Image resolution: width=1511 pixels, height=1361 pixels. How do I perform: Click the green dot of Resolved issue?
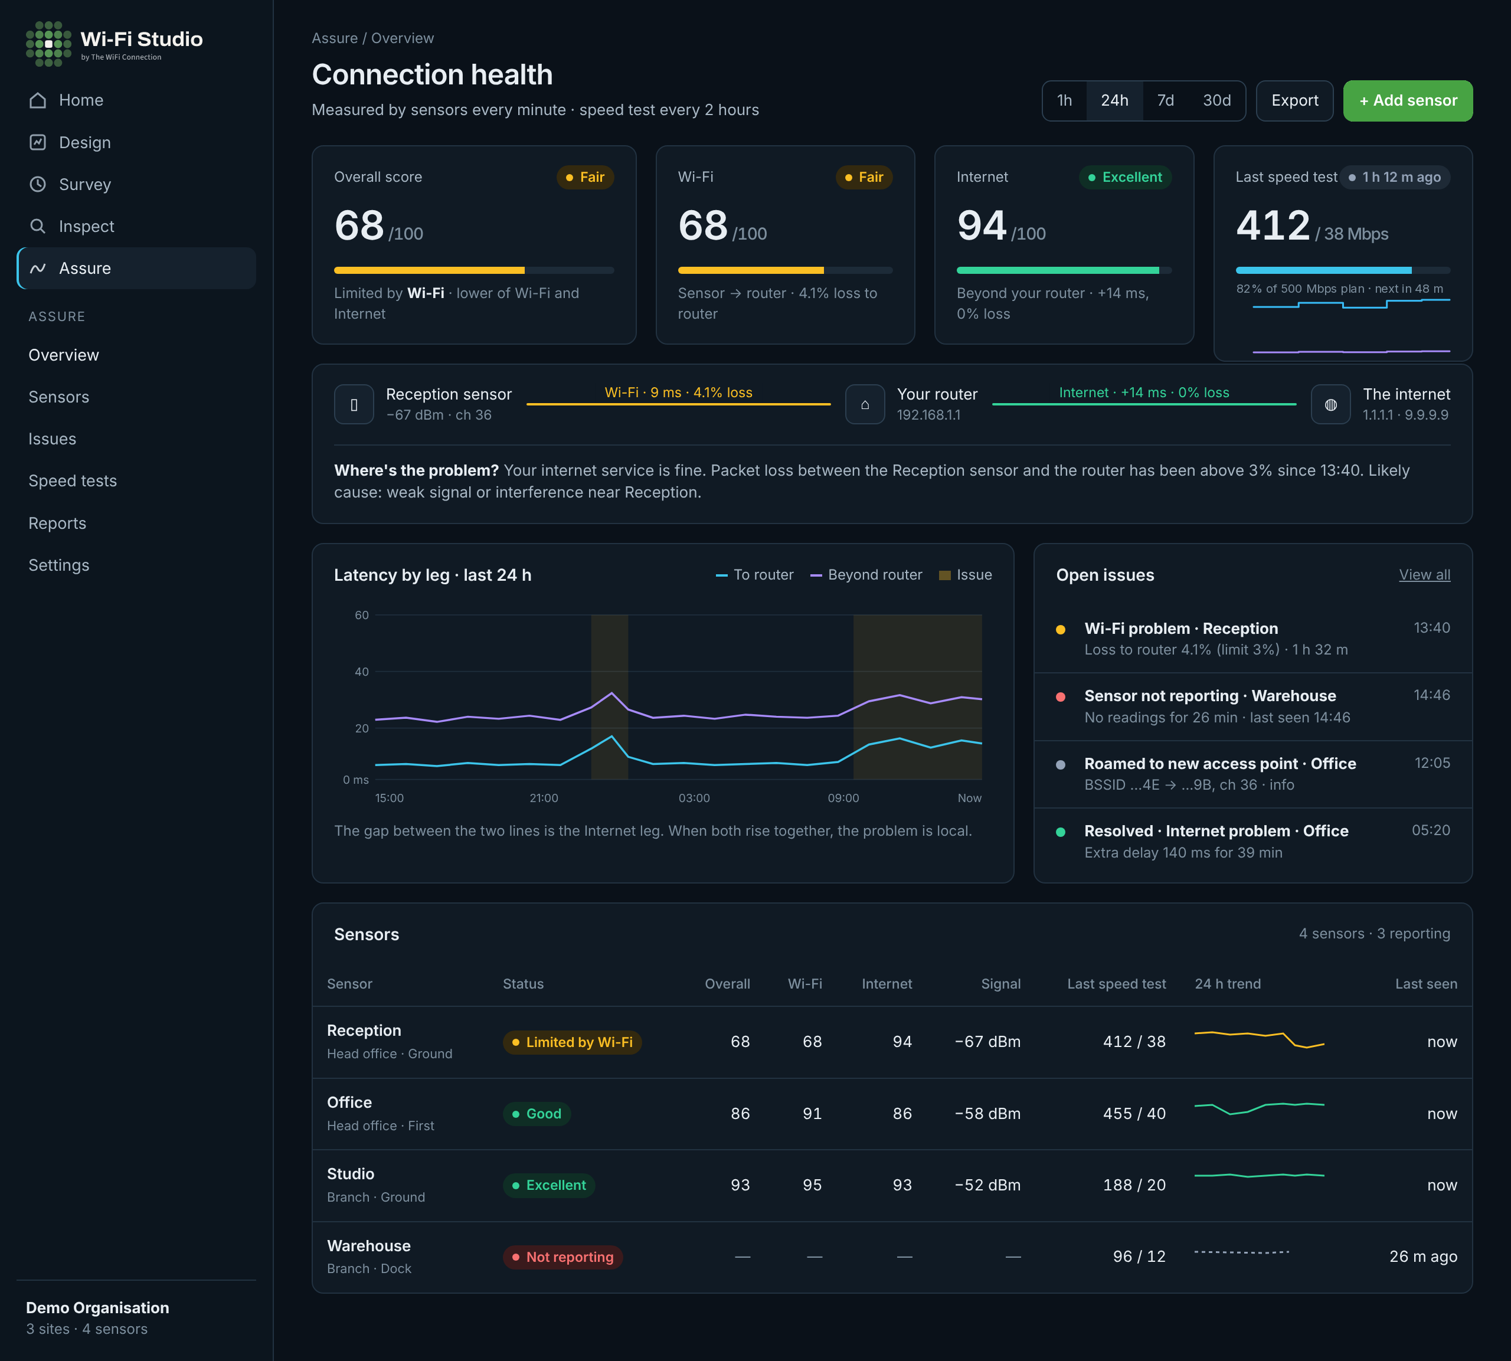[x=1060, y=832]
